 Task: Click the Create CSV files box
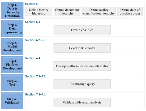click(82, 30)
